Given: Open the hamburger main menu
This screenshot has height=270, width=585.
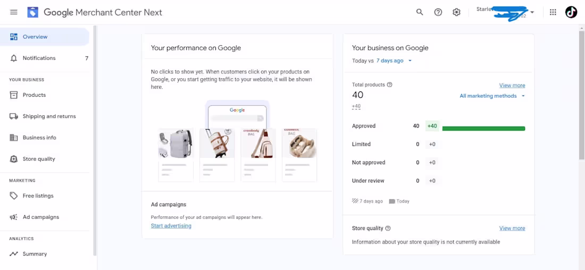Looking at the screenshot, I should click(x=14, y=12).
